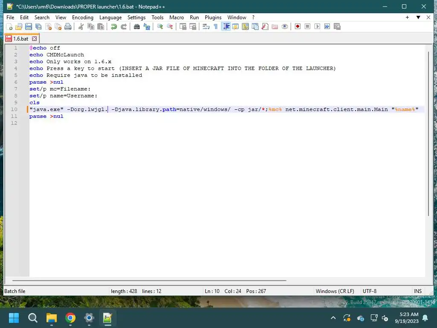Screen dimensions: 437x328
Task: Toggle file monitoring eye icon
Action: (x=285, y=26)
